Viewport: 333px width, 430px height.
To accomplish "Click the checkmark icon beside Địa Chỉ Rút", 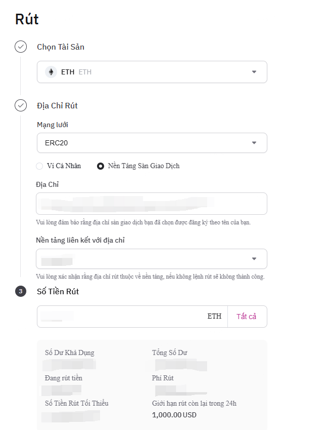I will 21,106.
